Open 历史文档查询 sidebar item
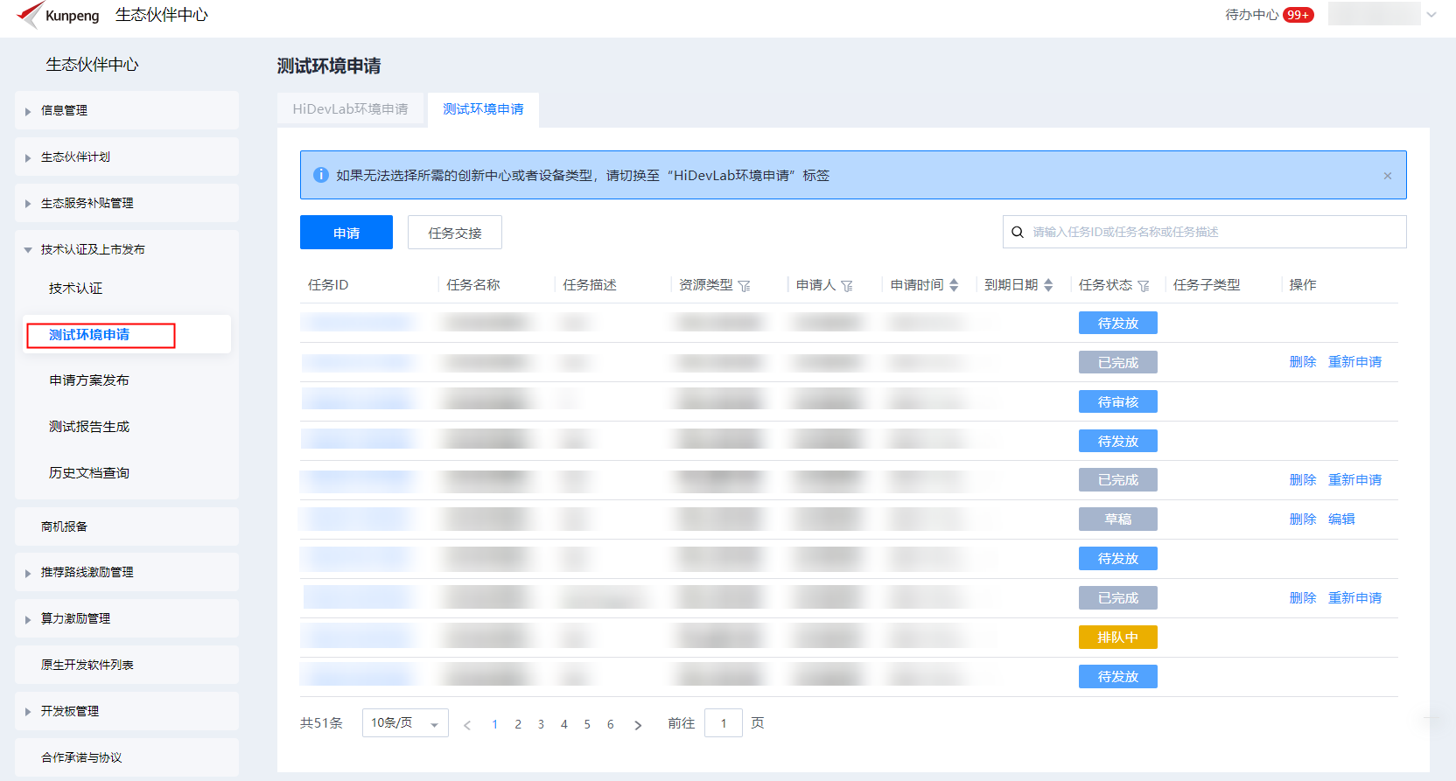The width and height of the screenshot is (1456, 781). pos(89,473)
